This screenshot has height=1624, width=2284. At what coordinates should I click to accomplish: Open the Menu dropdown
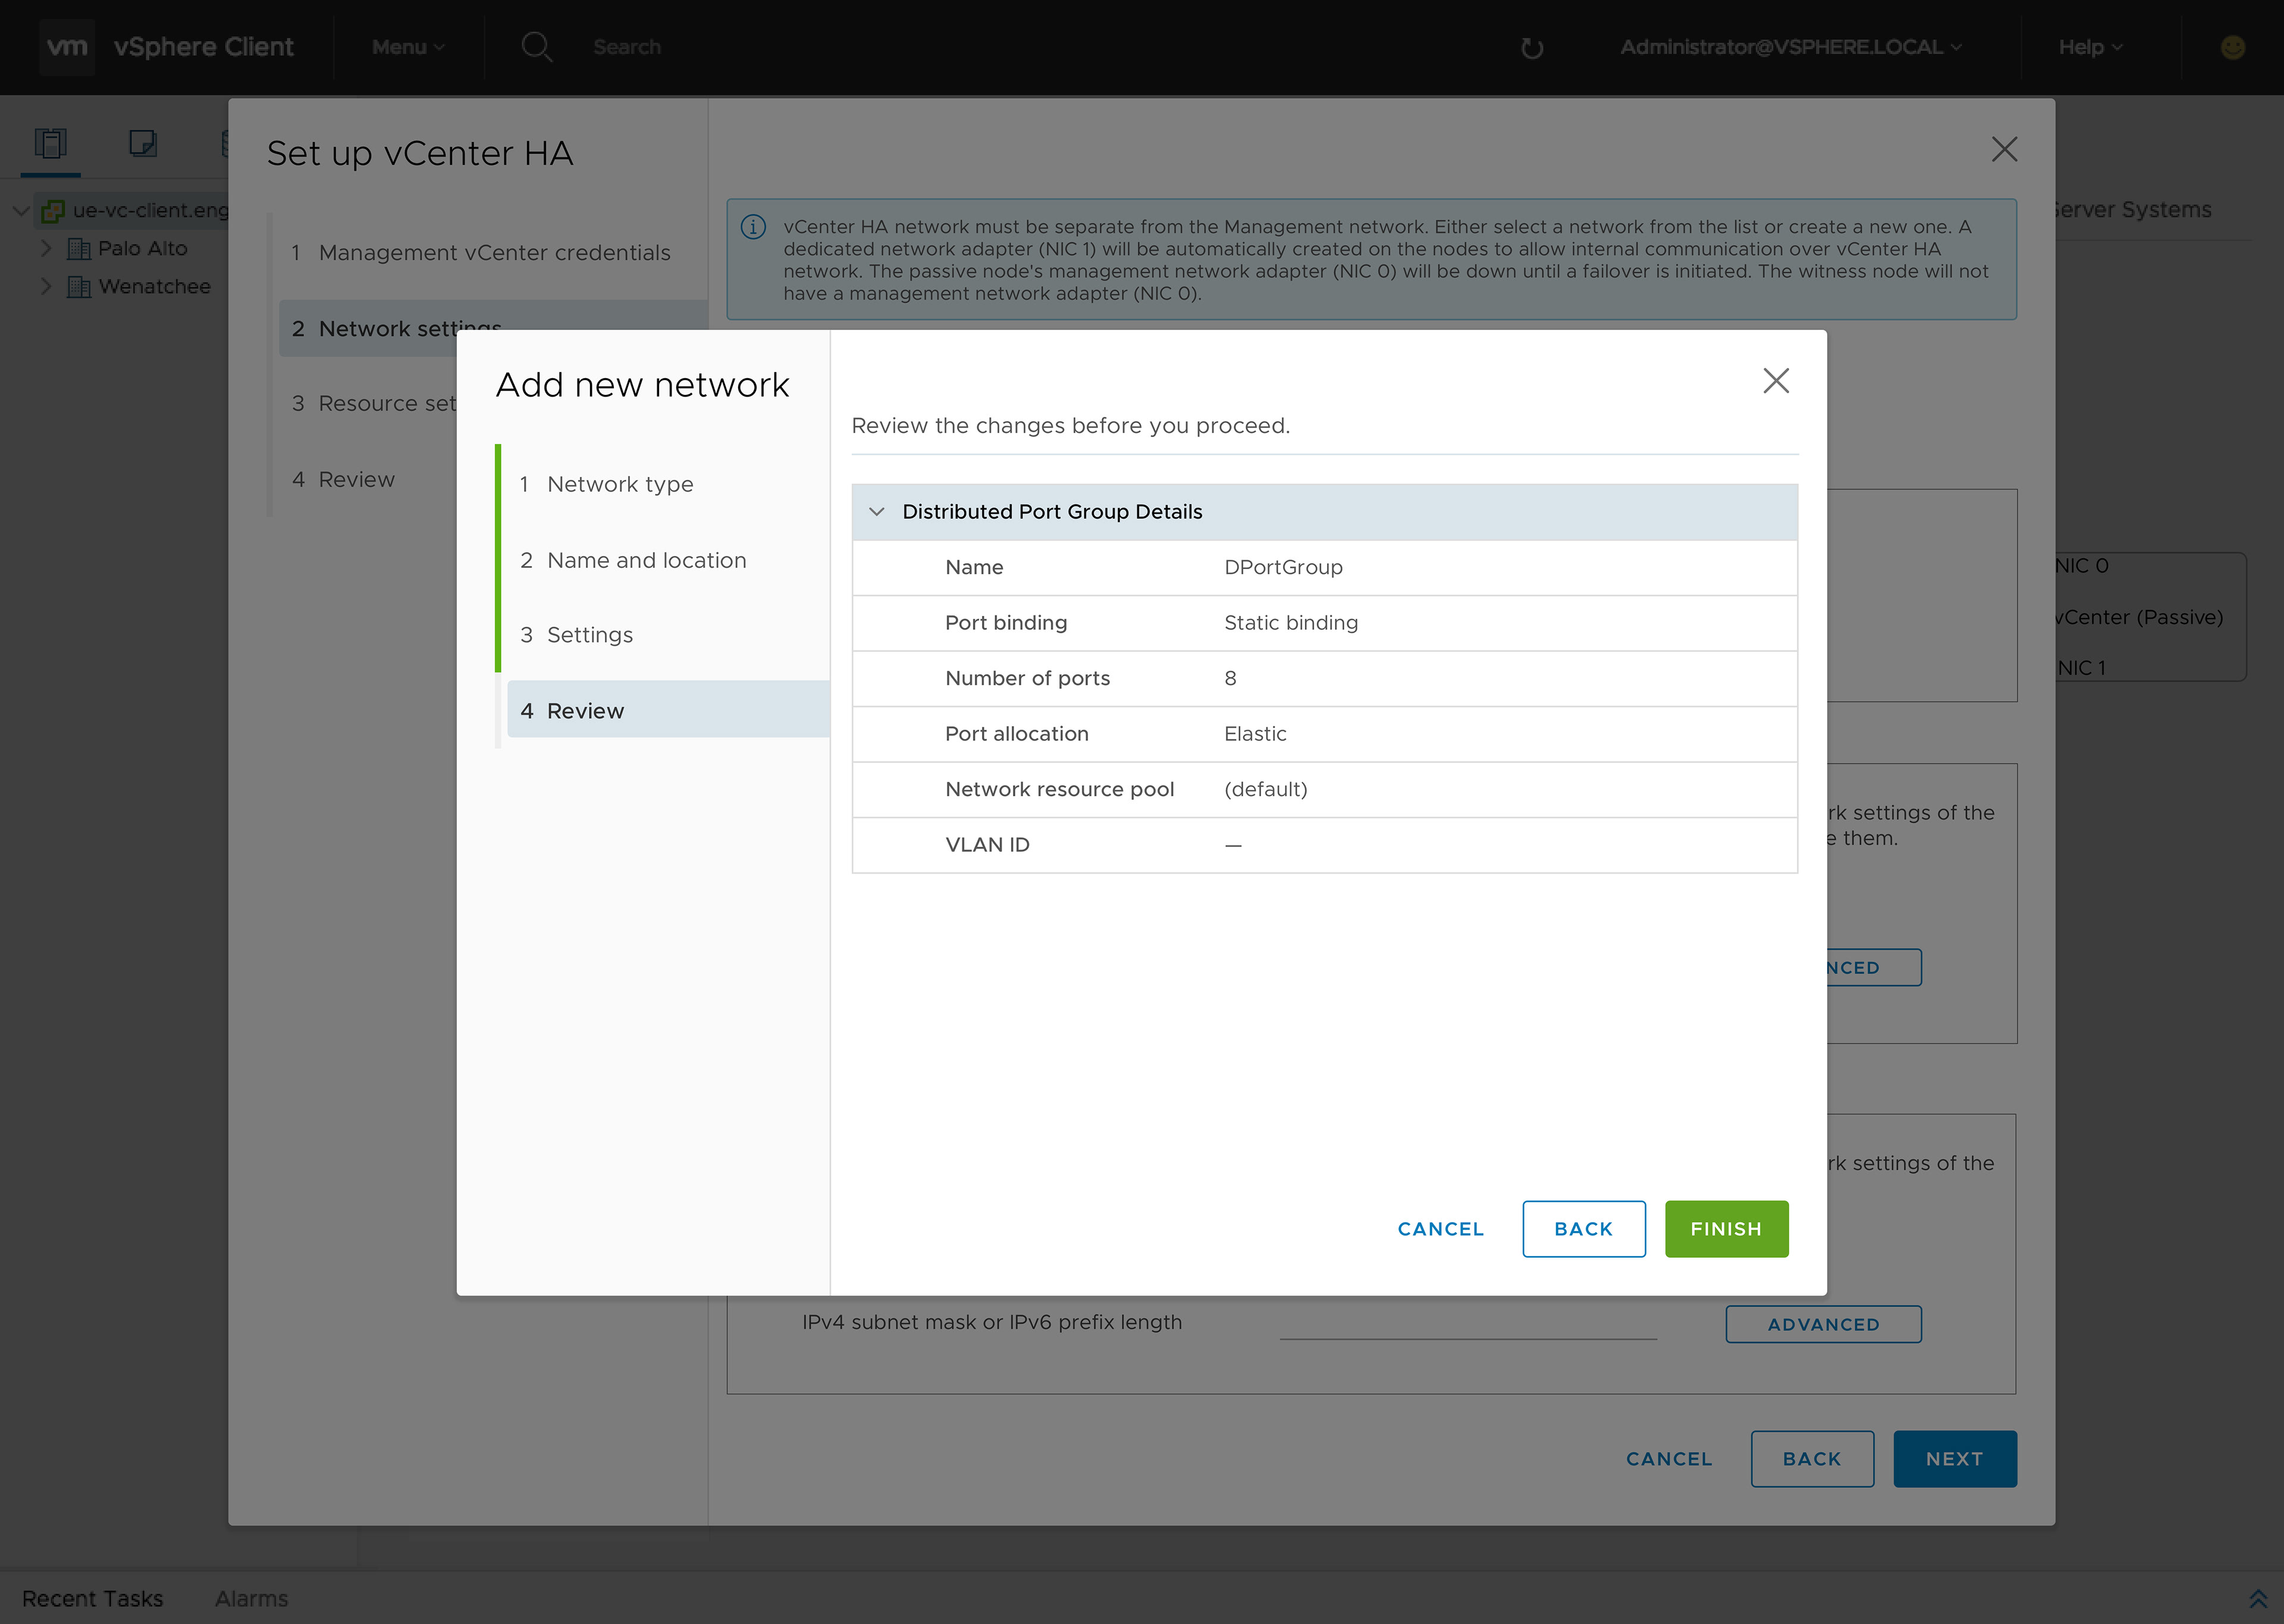408,47
